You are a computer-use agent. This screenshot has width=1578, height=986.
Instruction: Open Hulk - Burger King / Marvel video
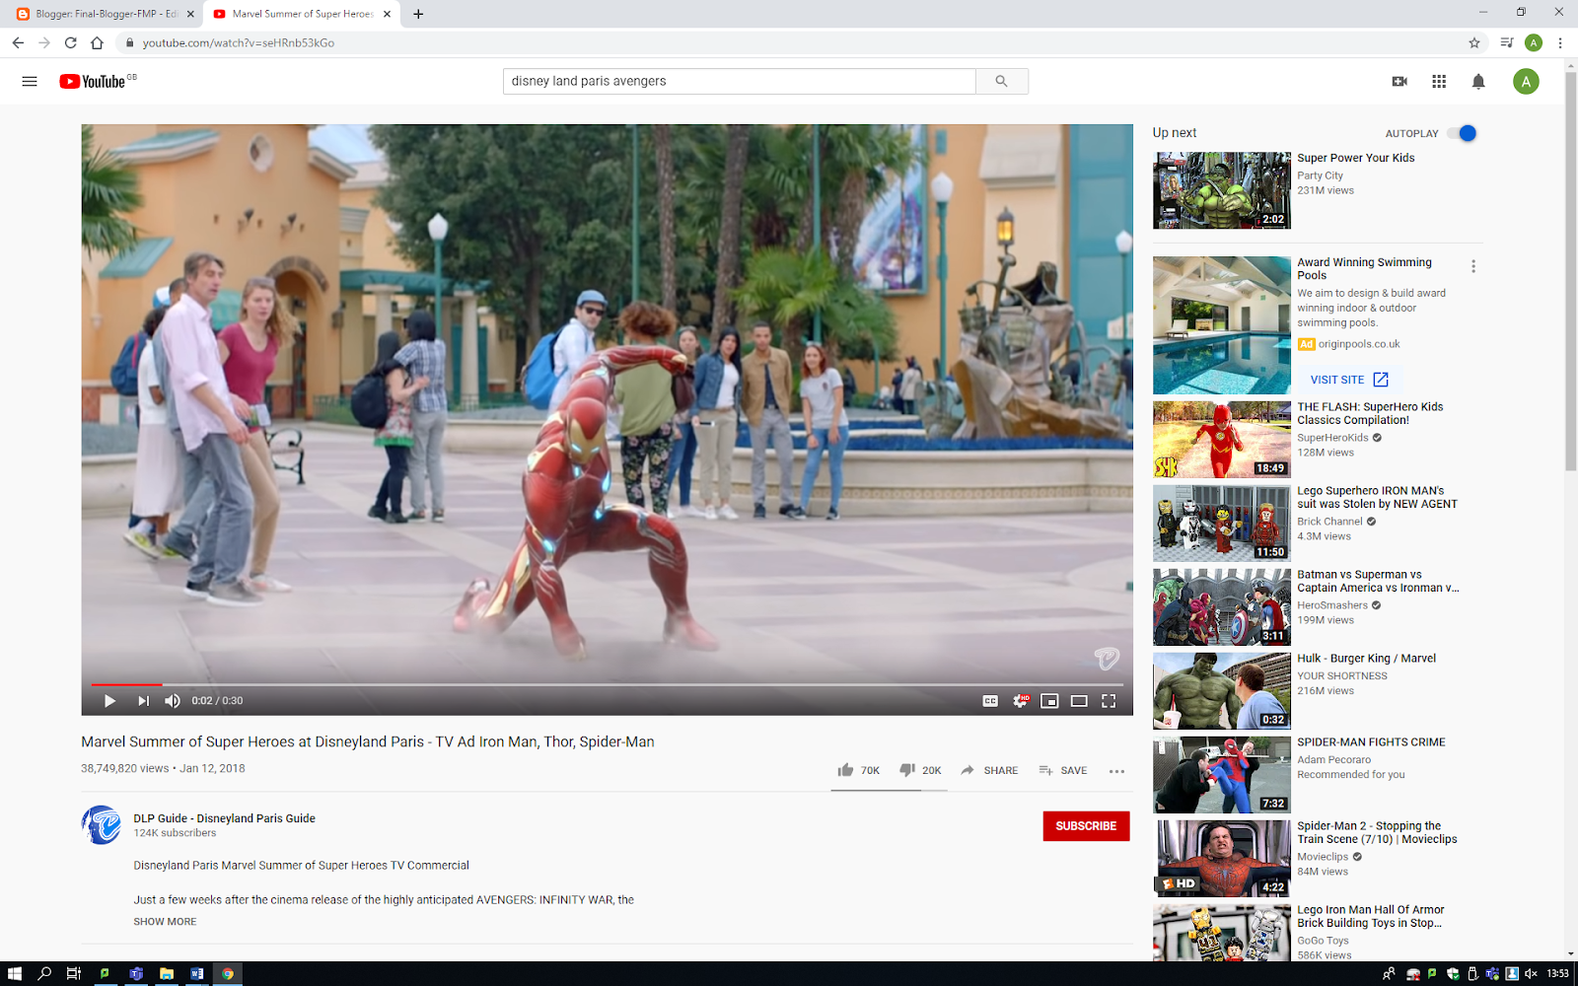pyautogui.click(x=1366, y=659)
